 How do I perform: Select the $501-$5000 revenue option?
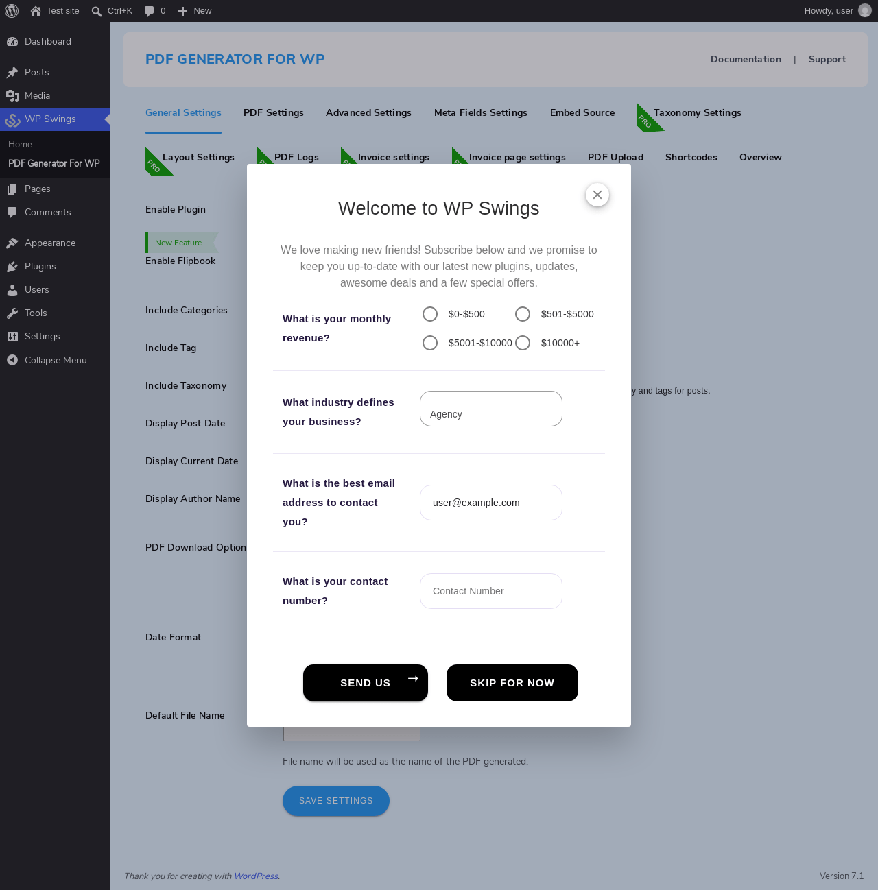tap(523, 314)
